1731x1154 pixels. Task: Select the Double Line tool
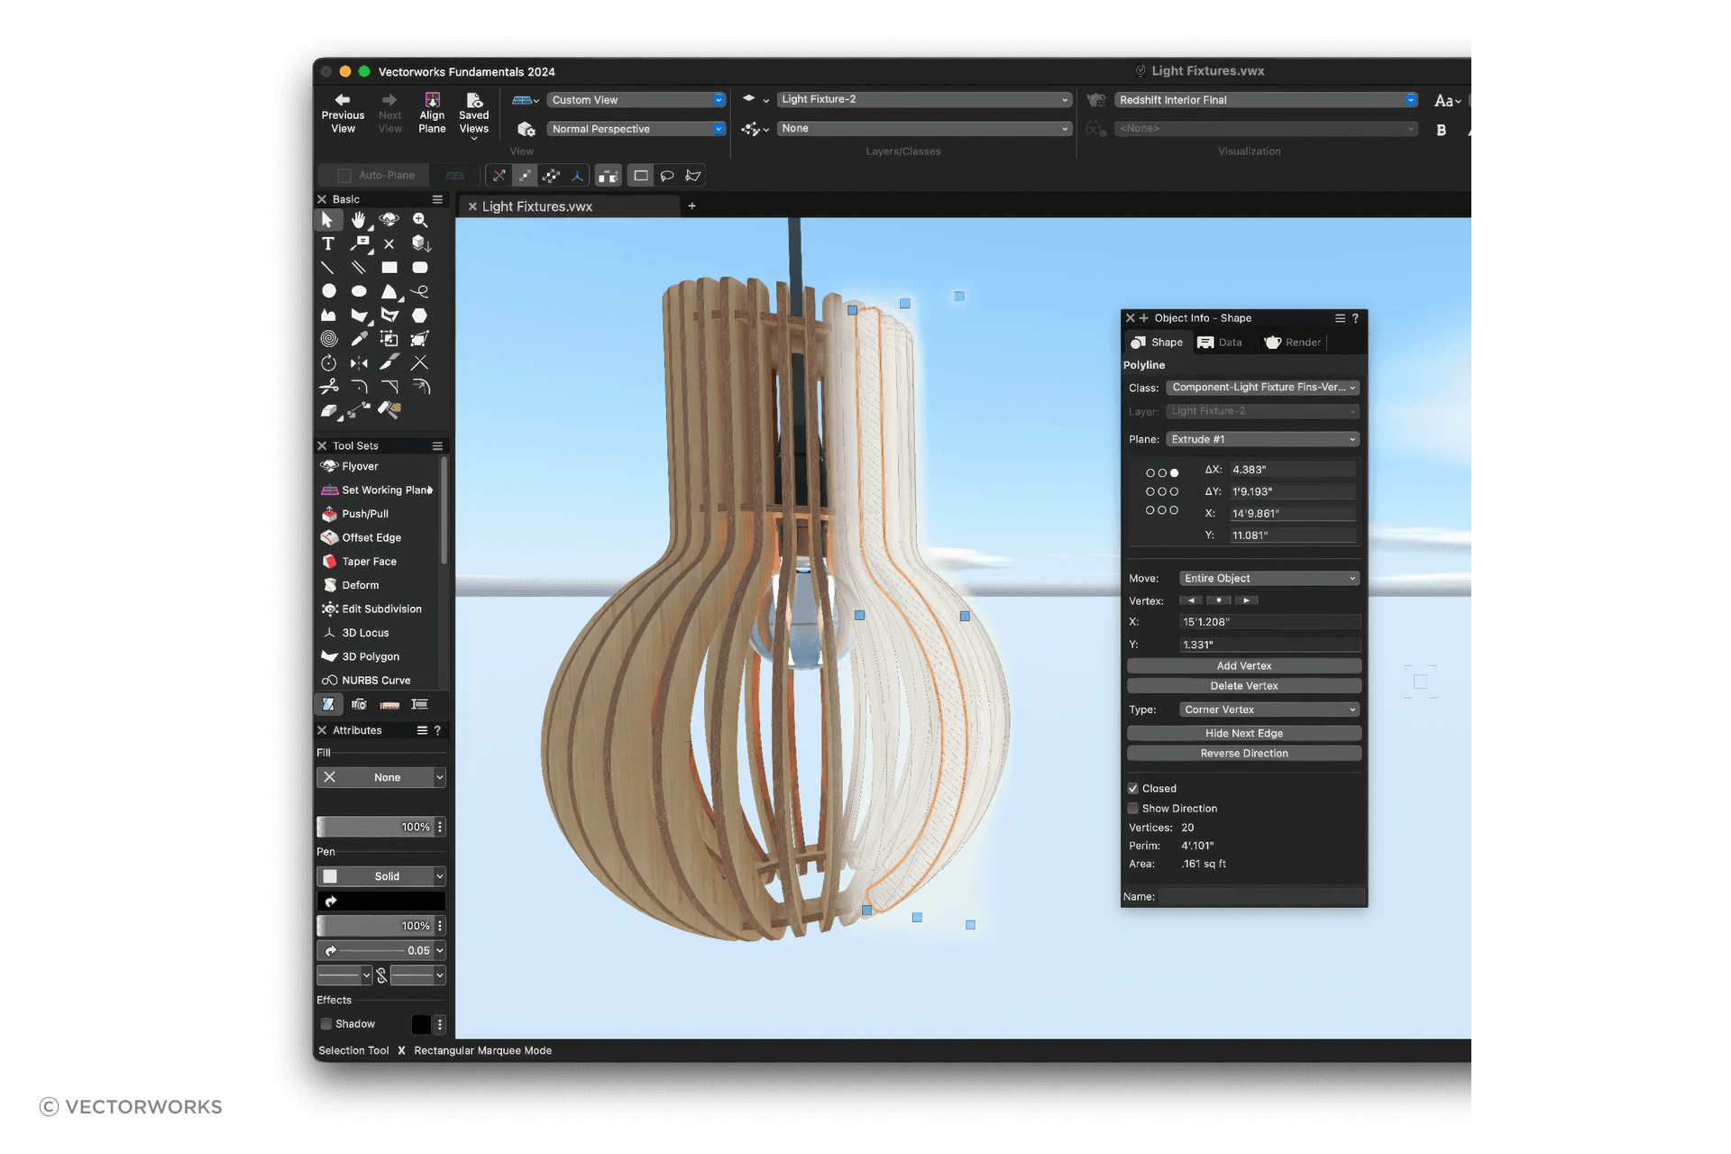pyautogui.click(x=359, y=268)
